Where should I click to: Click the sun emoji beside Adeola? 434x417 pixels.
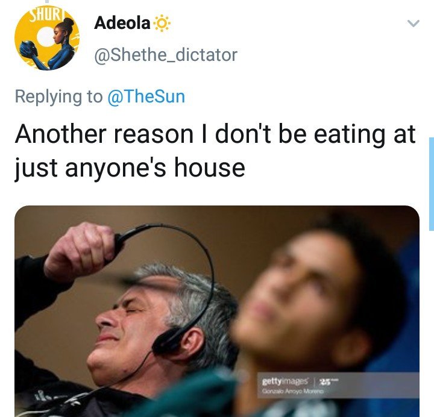point(162,24)
